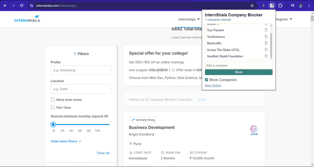Set stipend slider to 10K mark

point(98,131)
